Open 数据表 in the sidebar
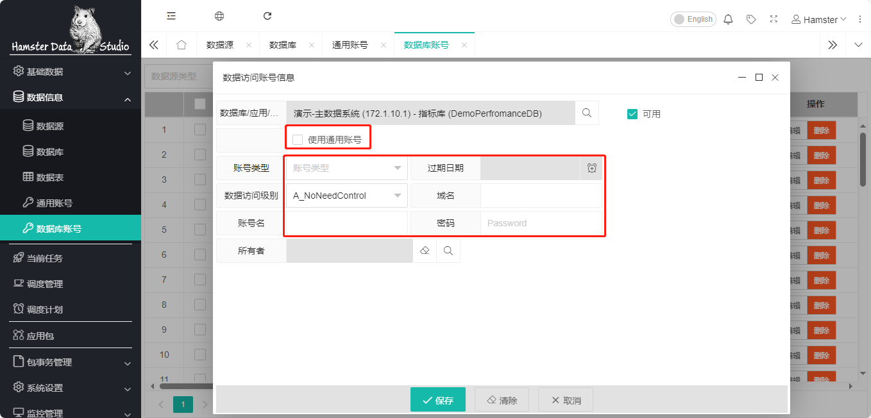The height and width of the screenshot is (418, 871). pos(71,178)
